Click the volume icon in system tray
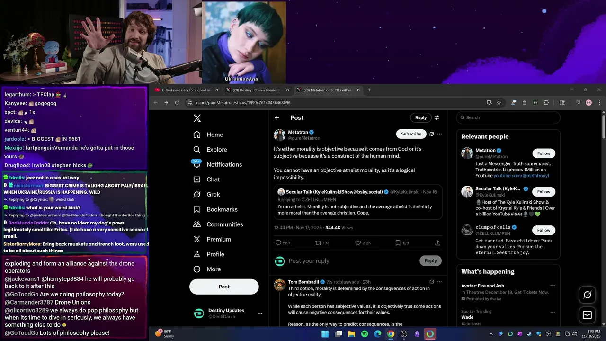Image resolution: width=606 pixels, height=341 pixels. pos(574,334)
